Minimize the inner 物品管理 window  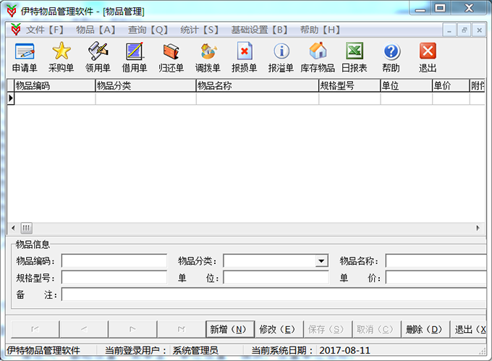pos(449,30)
